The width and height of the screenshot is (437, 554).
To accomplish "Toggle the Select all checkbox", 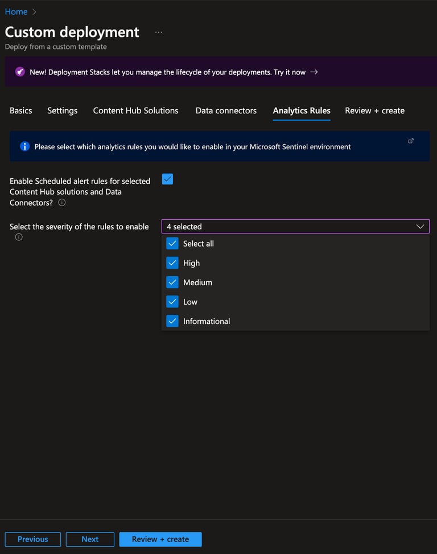I will (x=172, y=244).
